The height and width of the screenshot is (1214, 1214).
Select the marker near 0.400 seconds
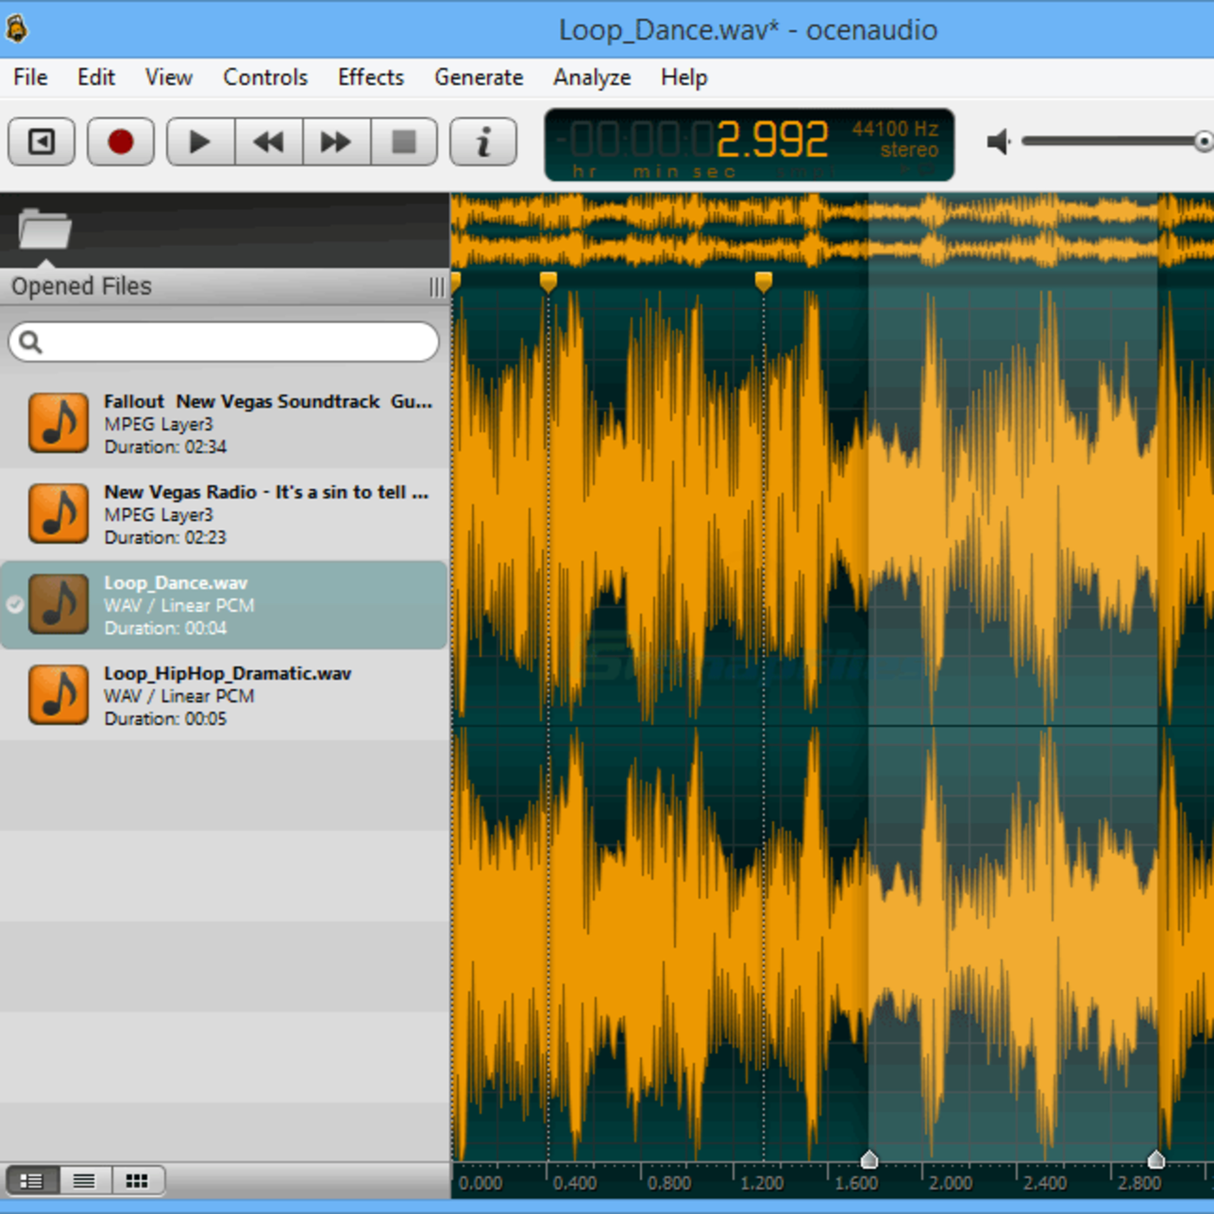click(x=548, y=282)
